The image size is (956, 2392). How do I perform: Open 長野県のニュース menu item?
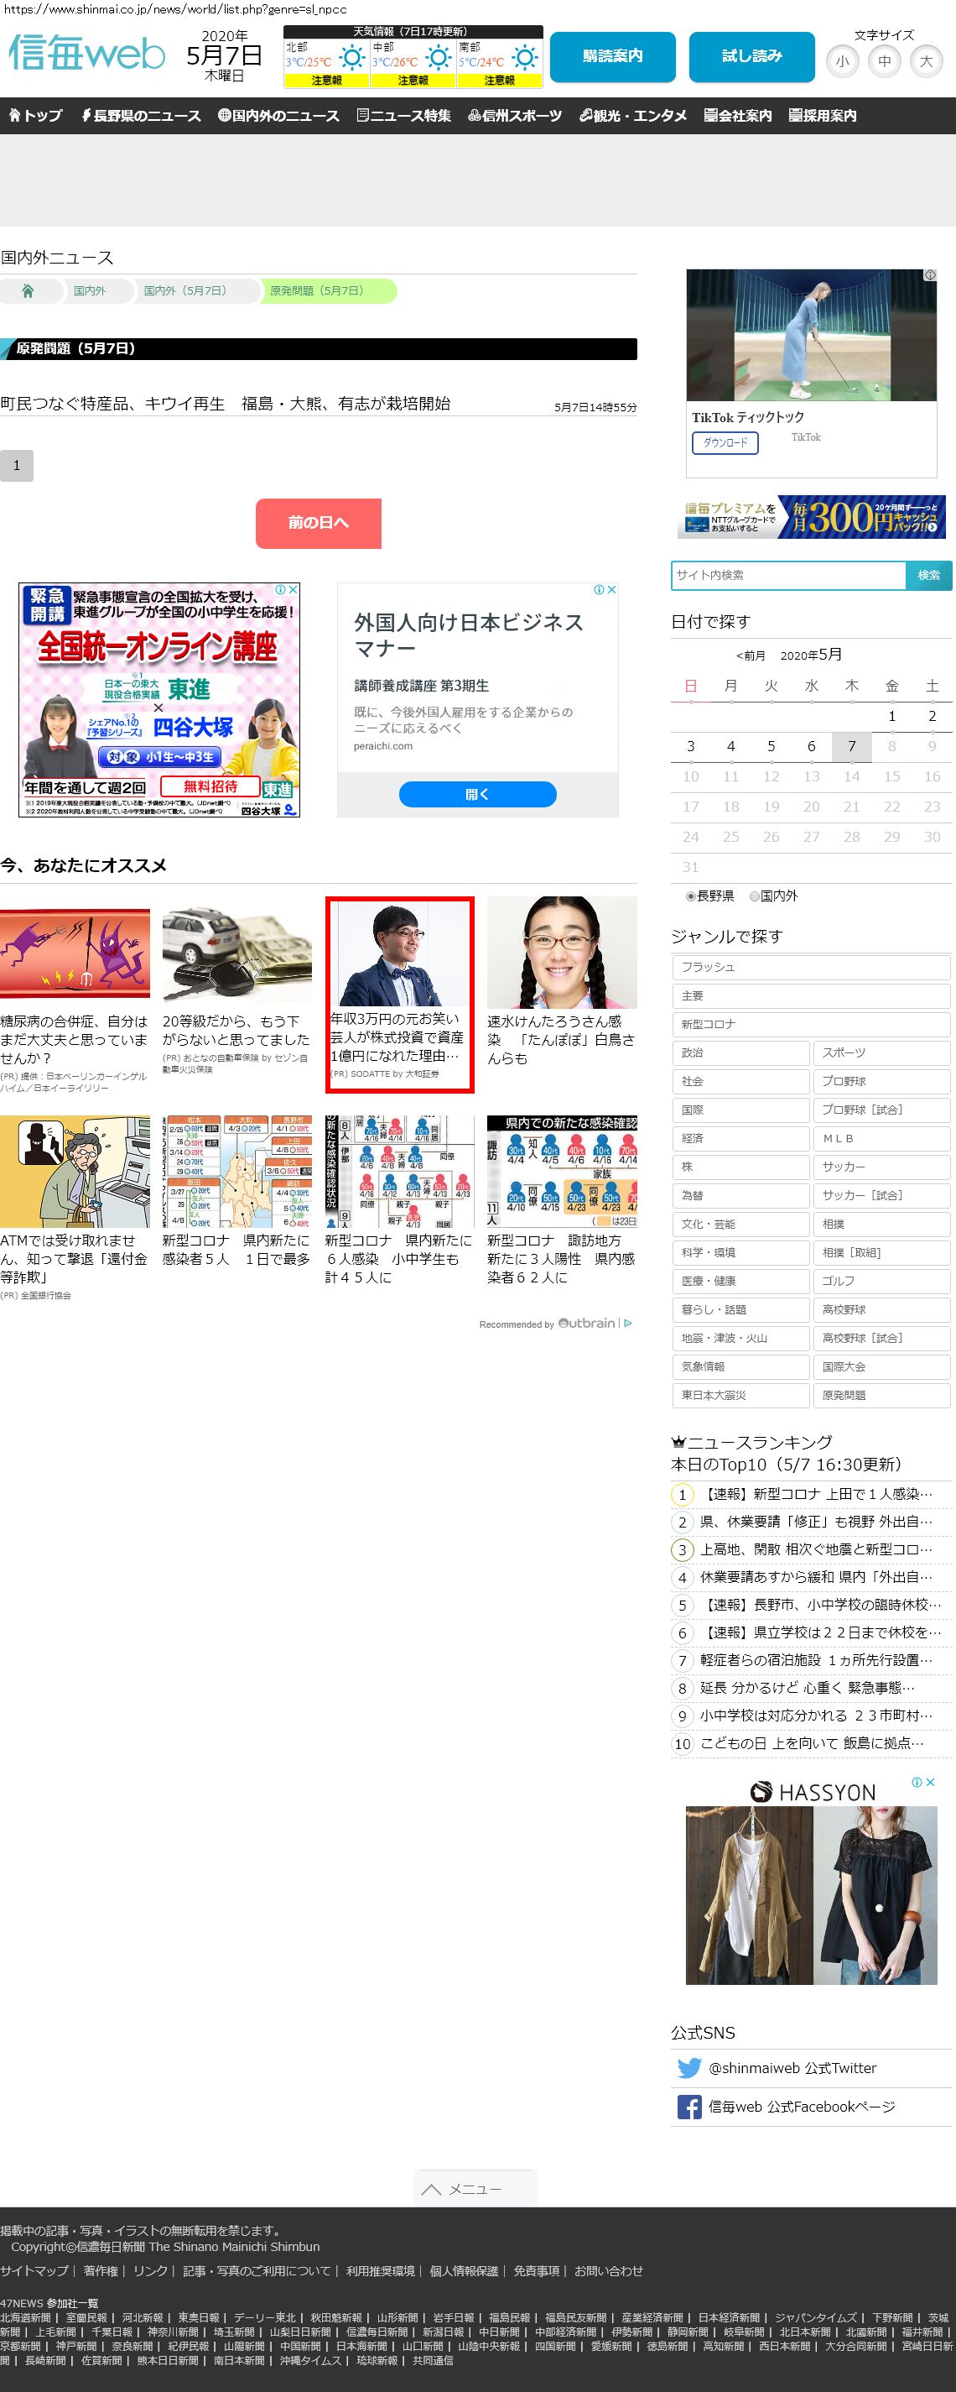pyautogui.click(x=140, y=115)
